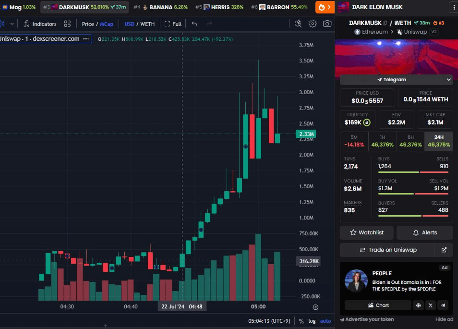Click the V2 badge beside Uniswap

pyautogui.click(x=434, y=32)
